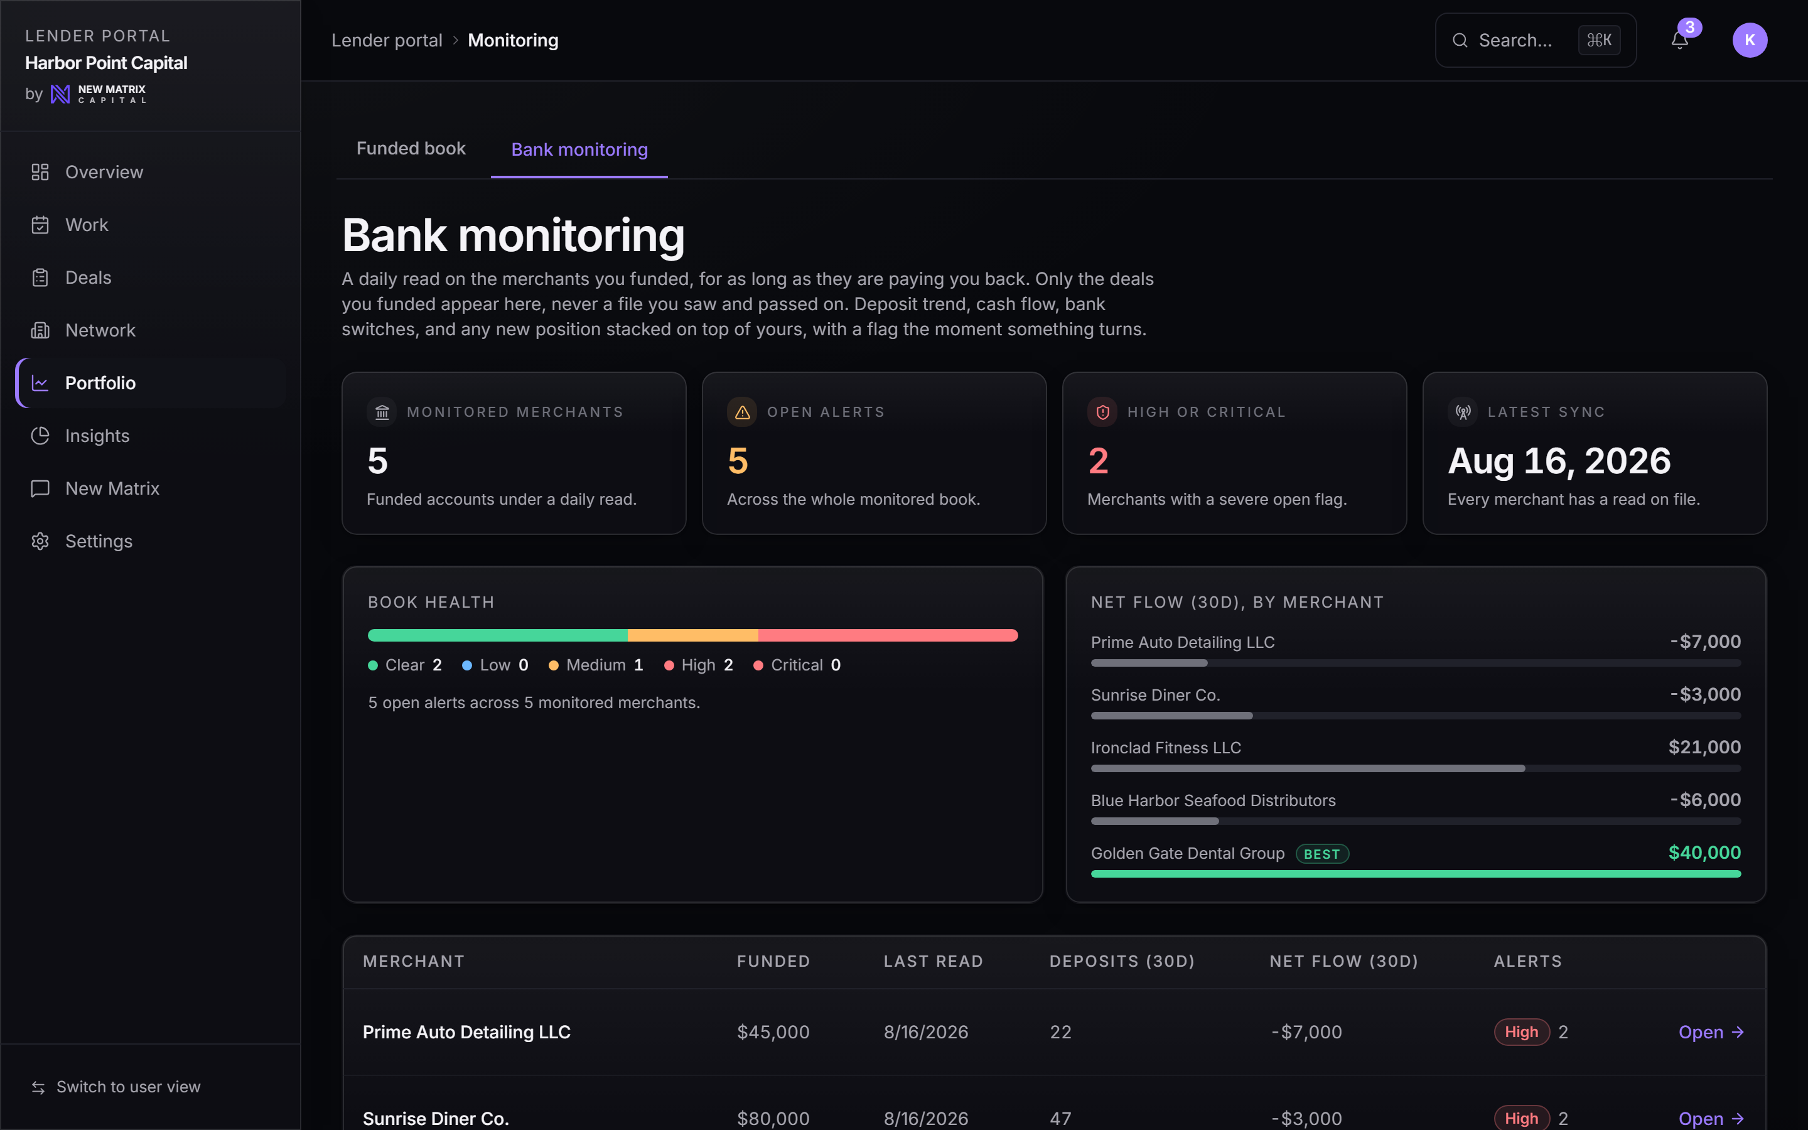Screen dimensions: 1808x1130
Task: Click the High badge for Sunrise Diner Co.
Action: click(1521, 1118)
